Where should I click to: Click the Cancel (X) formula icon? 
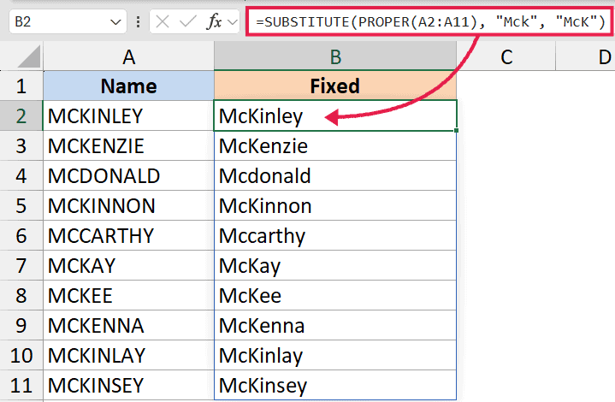coord(163,22)
